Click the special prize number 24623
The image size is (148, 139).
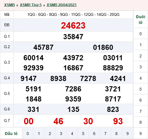[x=73, y=25]
